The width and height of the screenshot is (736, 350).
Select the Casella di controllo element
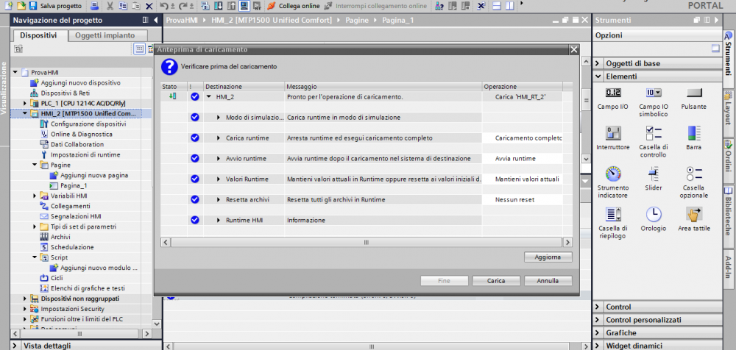click(x=654, y=141)
